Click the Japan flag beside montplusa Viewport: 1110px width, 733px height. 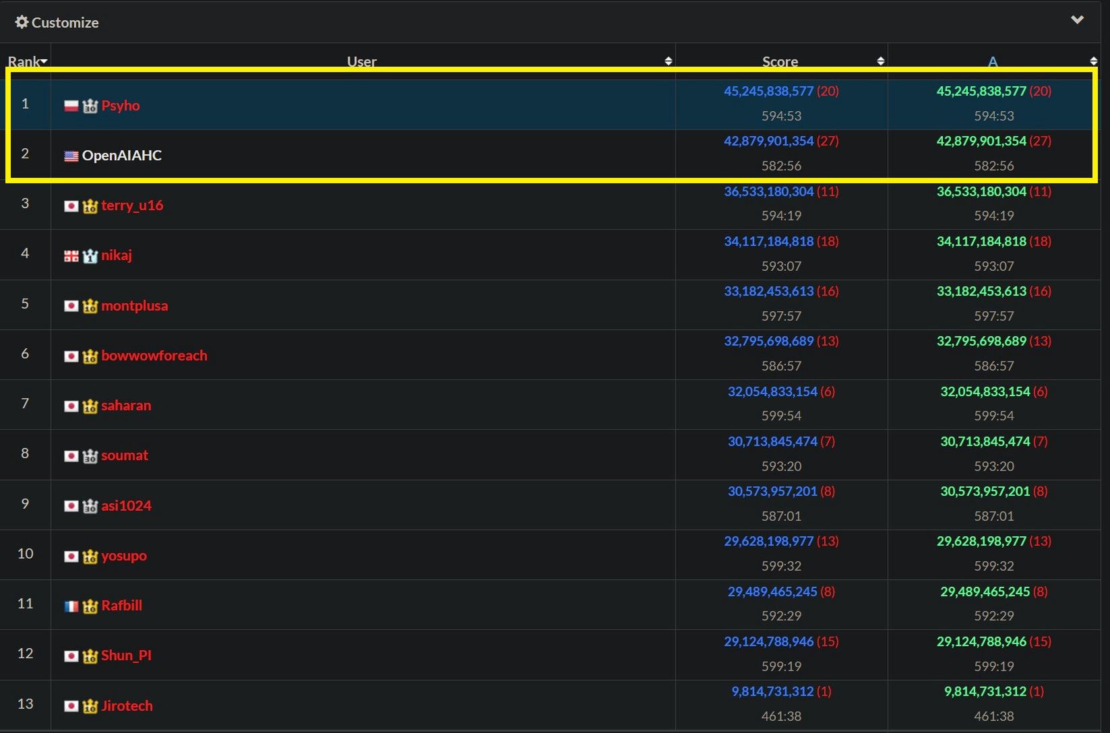tap(71, 306)
